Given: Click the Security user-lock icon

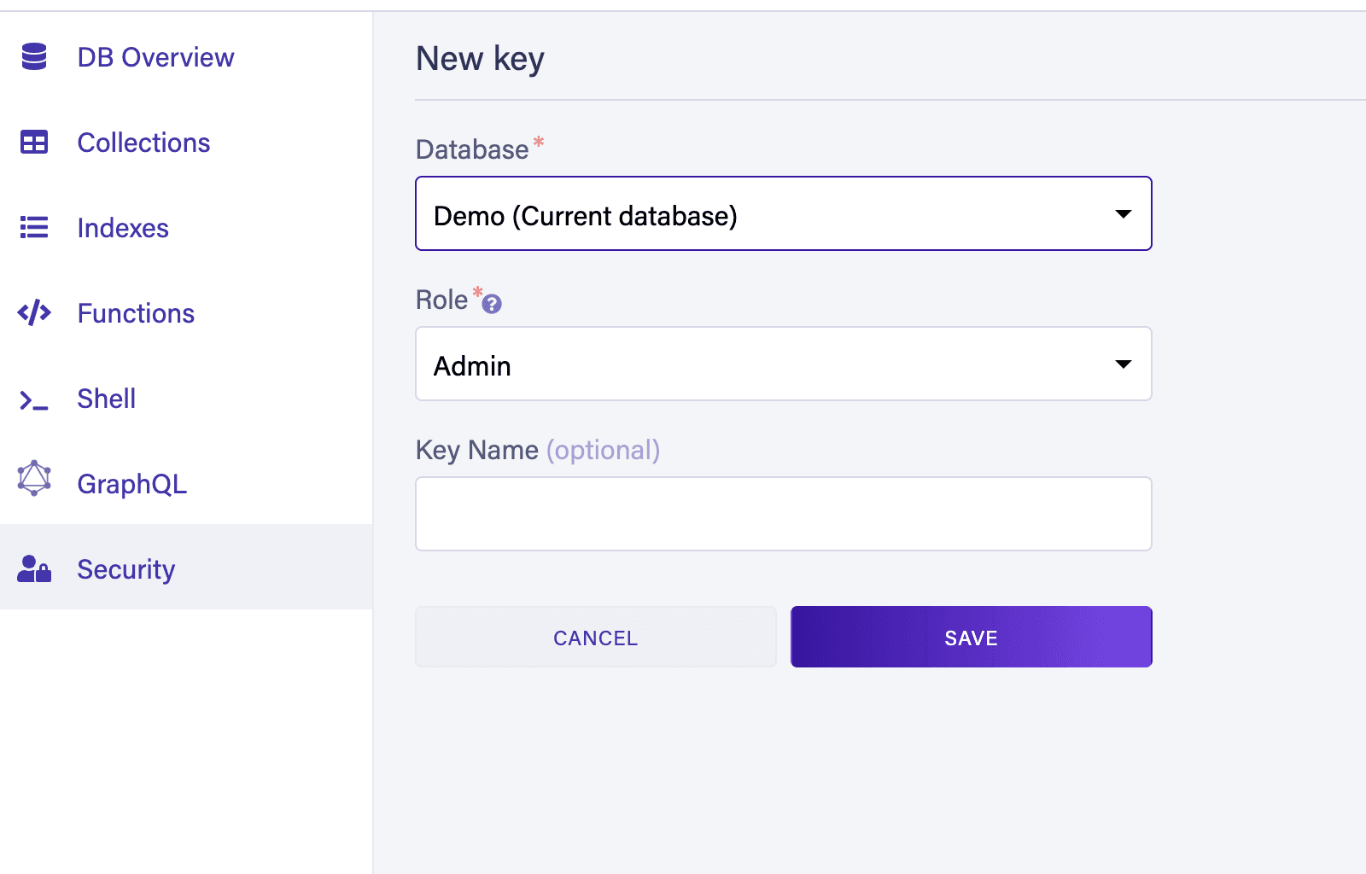Looking at the screenshot, I should (34, 569).
